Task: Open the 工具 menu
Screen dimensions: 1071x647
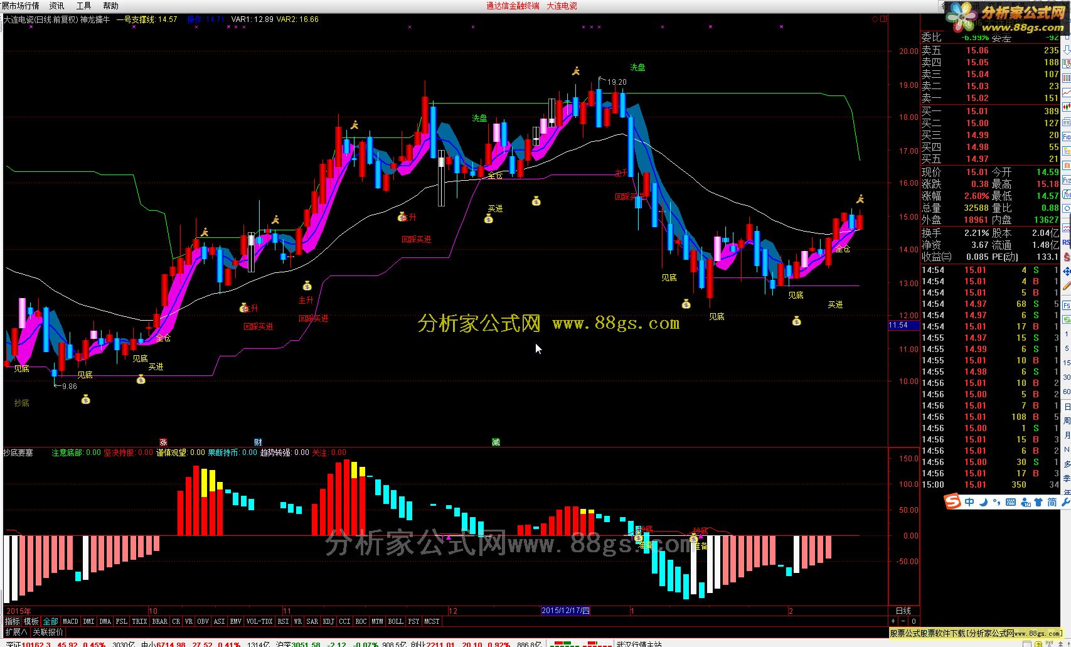Action: pos(83,6)
